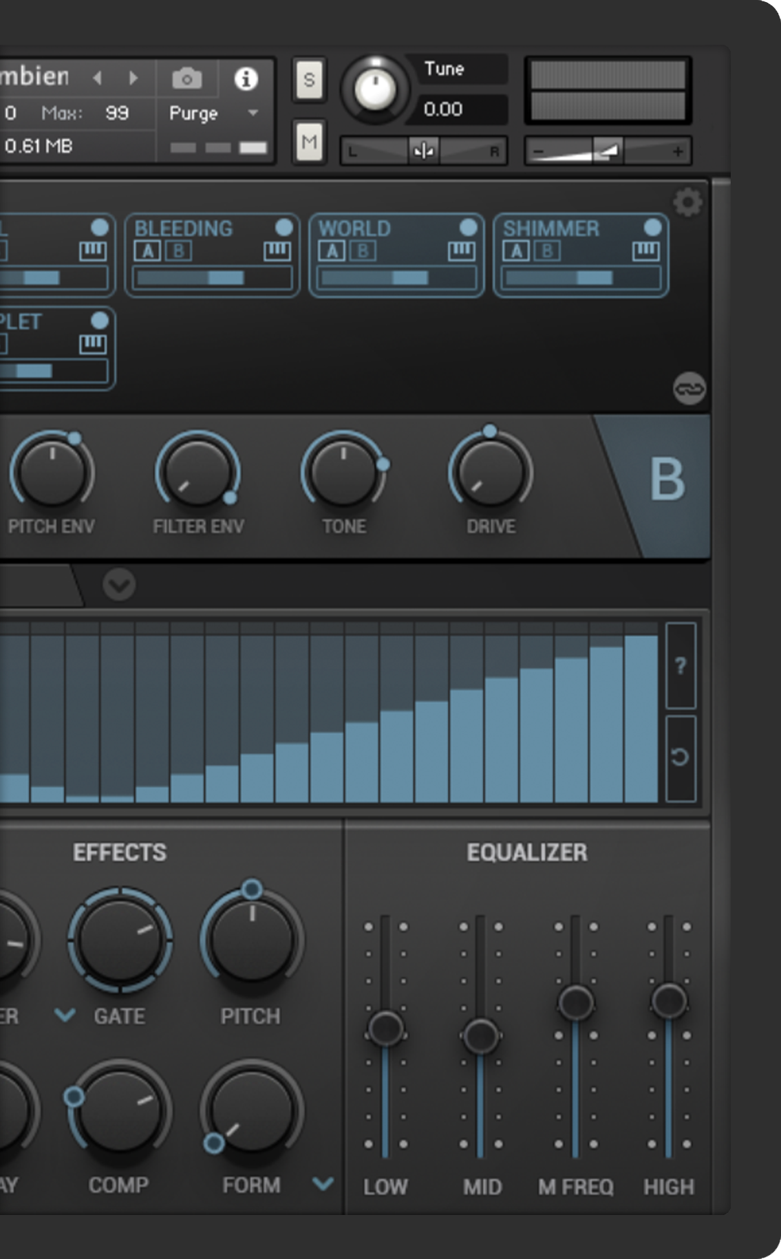Click keyboard icon on PLET slot

pos(93,344)
